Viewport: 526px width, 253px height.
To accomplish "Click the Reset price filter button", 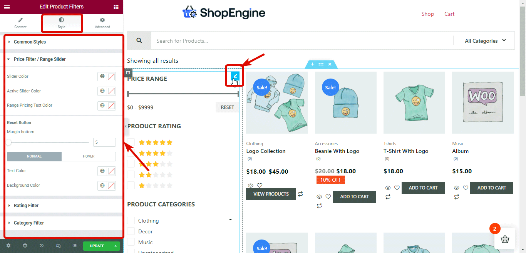I will (x=227, y=107).
